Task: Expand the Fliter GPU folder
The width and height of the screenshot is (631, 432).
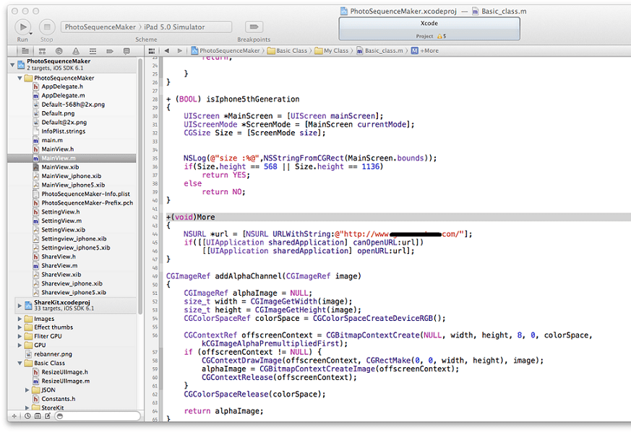Action: point(20,336)
